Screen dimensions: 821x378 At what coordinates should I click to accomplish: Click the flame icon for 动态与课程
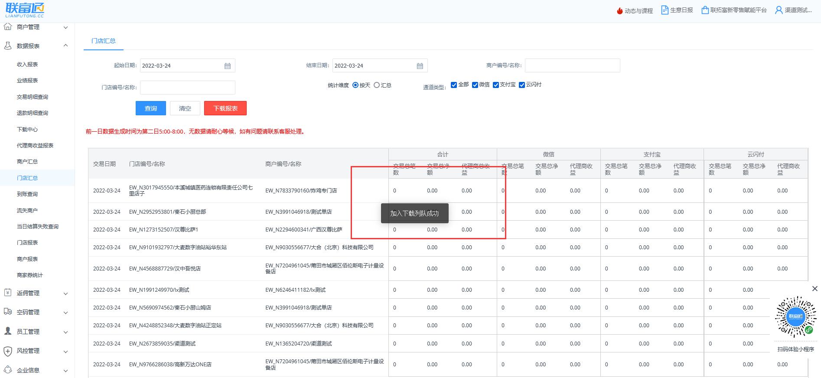(x=619, y=11)
